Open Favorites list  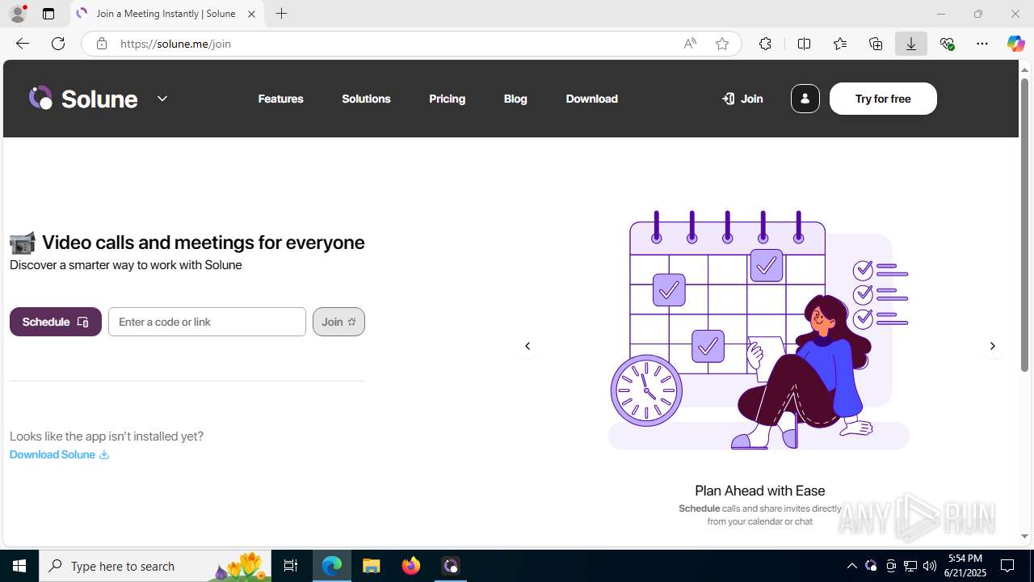[840, 44]
